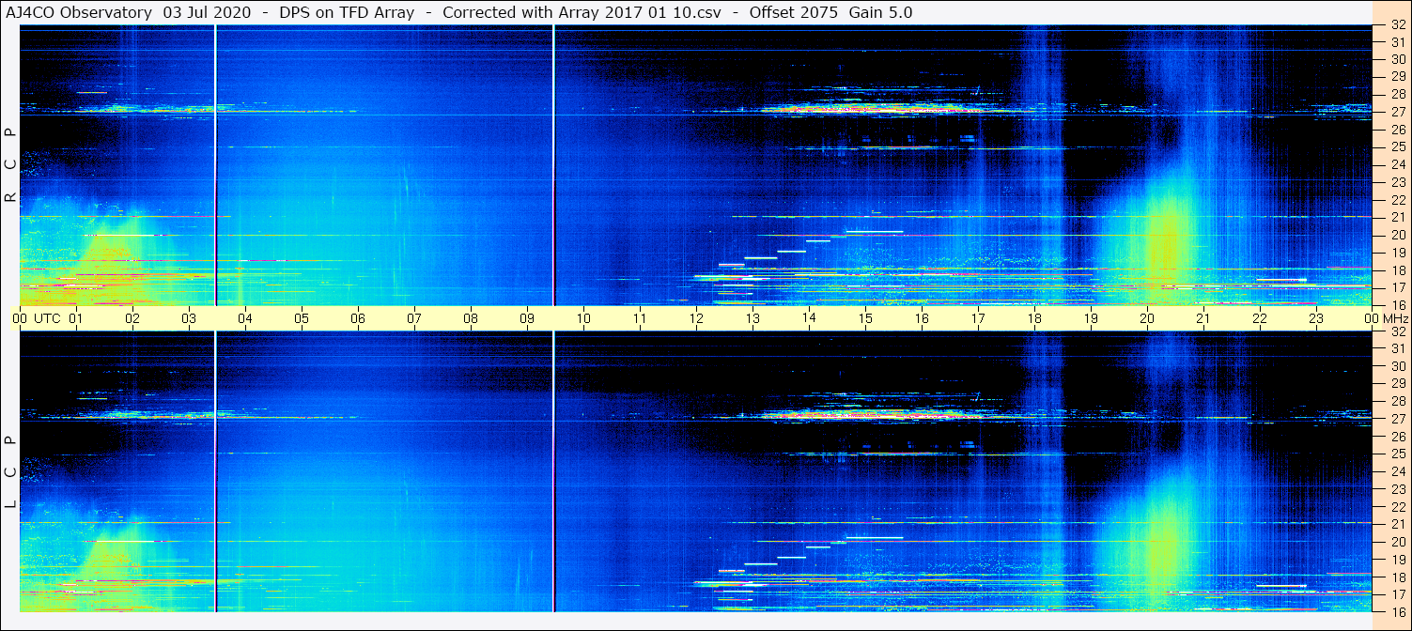Click the 05 hour label on time axis
1412x631 pixels.
click(302, 318)
